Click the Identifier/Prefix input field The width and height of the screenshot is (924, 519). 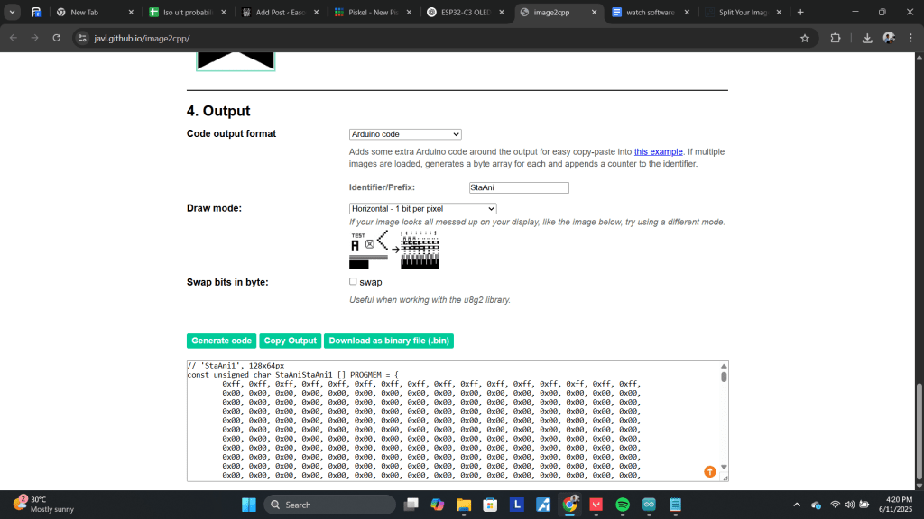(519, 187)
